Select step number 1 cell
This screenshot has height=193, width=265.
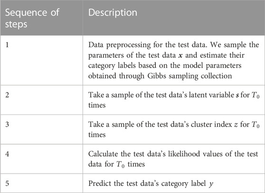pyautogui.click(x=41, y=60)
